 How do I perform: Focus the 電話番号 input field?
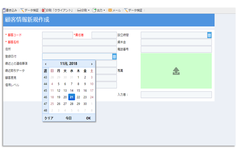point(176,49)
